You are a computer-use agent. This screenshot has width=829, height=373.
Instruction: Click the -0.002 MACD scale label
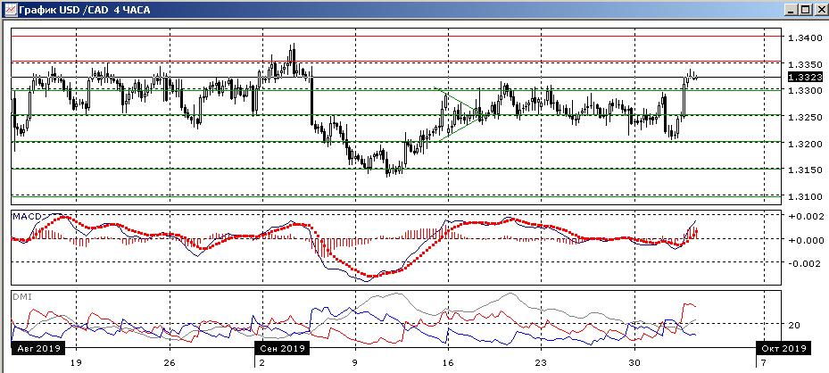click(x=802, y=263)
